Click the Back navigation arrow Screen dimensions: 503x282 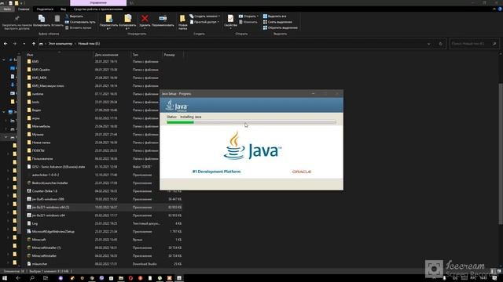point(6,44)
